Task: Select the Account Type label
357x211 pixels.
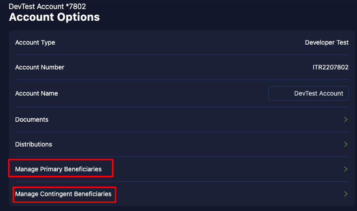Action: [35, 42]
